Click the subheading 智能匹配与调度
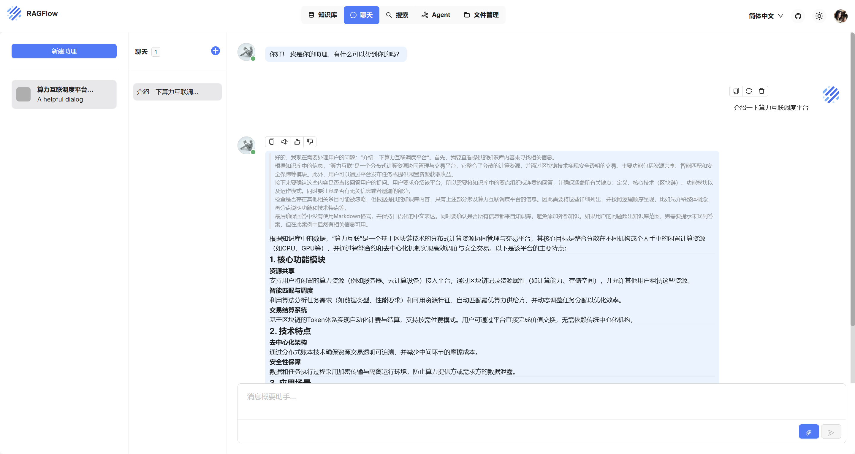This screenshot has width=855, height=454. point(291,291)
